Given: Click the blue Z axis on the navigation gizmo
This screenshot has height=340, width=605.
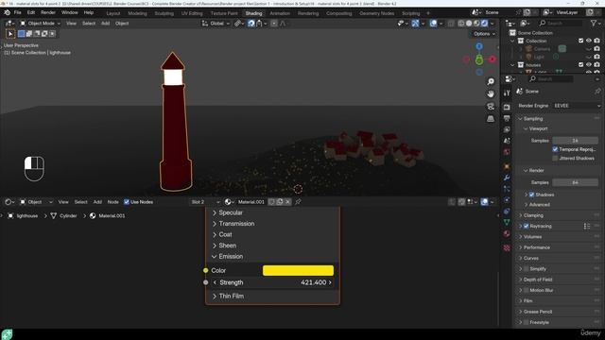Looking at the screenshot, I should click(479, 46).
